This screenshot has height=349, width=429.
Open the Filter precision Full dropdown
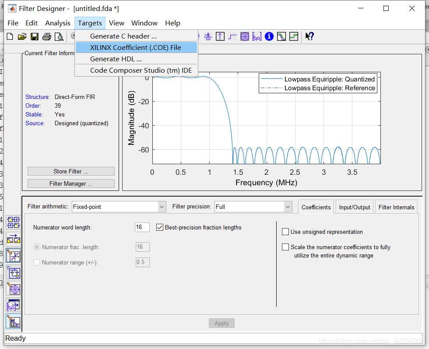(x=253, y=207)
